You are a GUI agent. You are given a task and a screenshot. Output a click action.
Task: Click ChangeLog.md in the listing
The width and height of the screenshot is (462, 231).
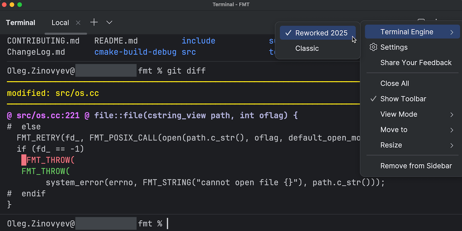36,52
